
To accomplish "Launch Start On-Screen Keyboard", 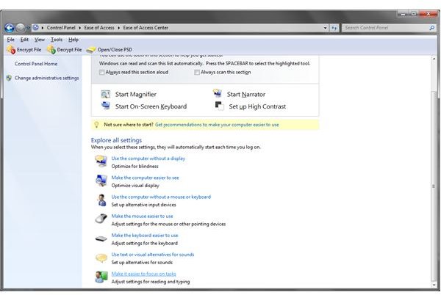I will pos(151,106).
